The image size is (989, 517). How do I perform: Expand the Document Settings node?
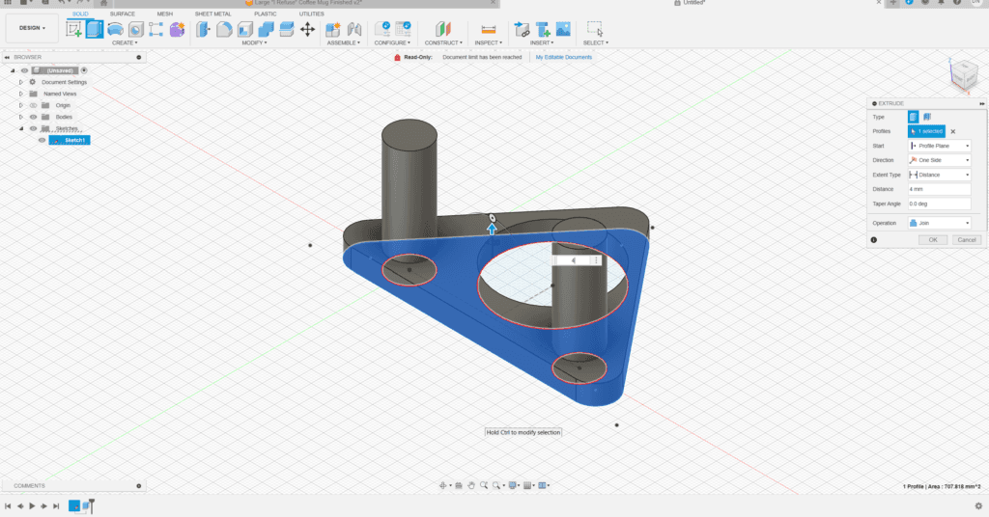pyautogui.click(x=21, y=83)
